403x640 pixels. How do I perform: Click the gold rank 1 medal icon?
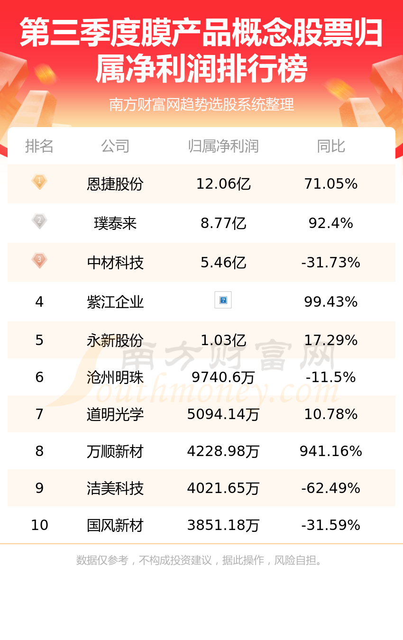click(x=39, y=182)
